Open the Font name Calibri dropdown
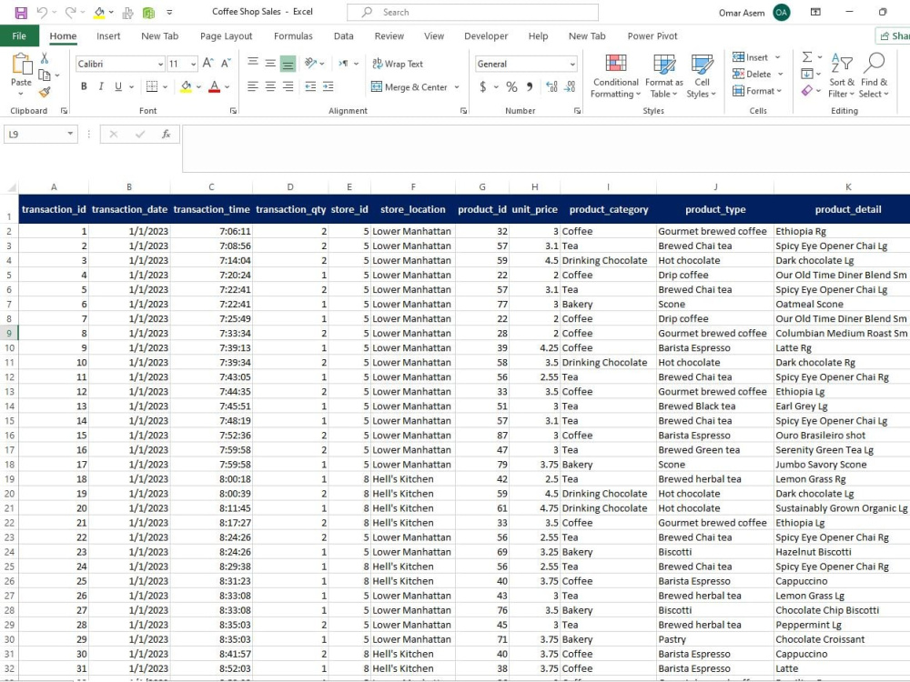 pyautogui.click(x=161, y=64)
